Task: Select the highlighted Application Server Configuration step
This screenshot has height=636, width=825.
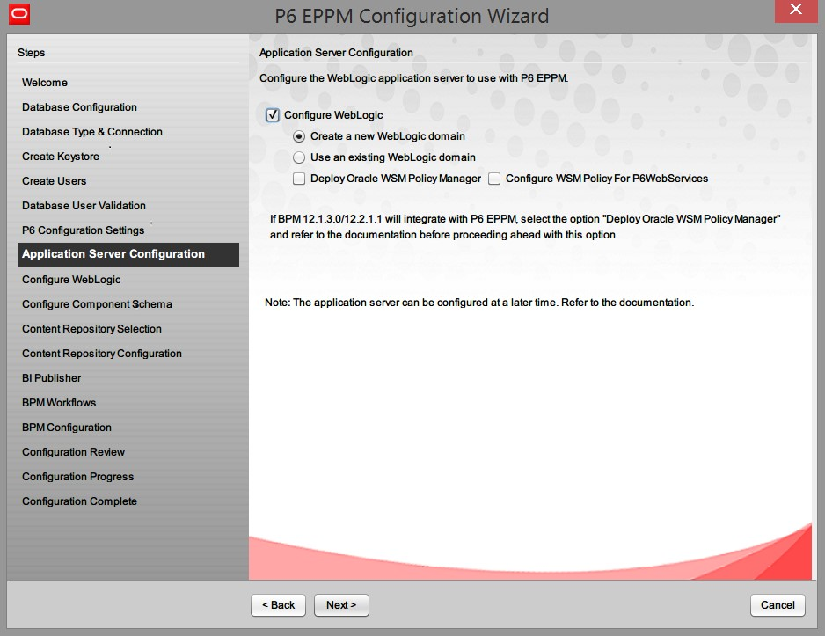Action: pyautogui.click(x=128, y=254)
